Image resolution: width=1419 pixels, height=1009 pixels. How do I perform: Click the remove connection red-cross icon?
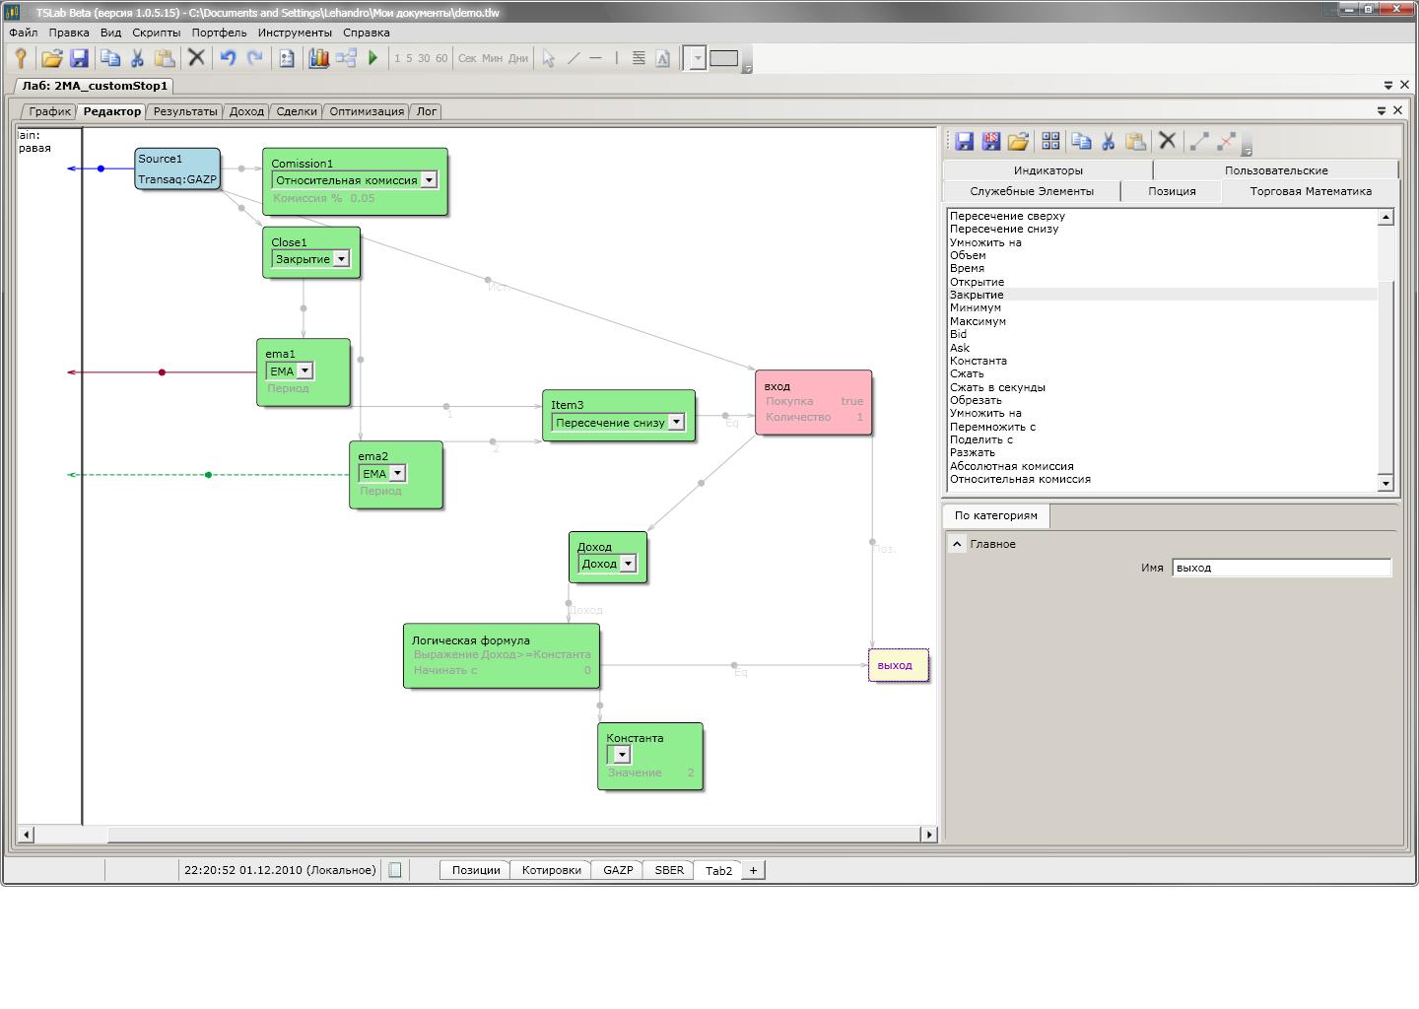(1227, 141)
